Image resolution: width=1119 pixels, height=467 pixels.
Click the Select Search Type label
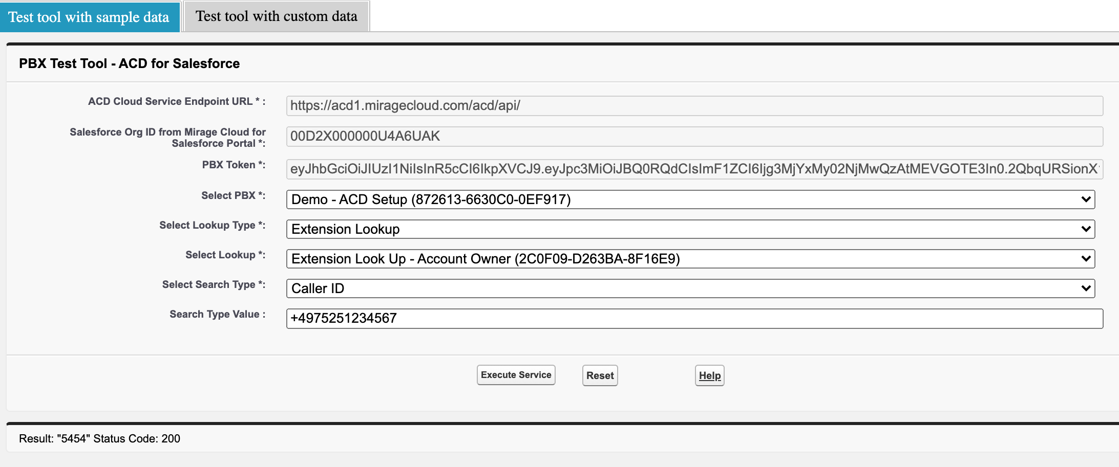click(214, 284)
